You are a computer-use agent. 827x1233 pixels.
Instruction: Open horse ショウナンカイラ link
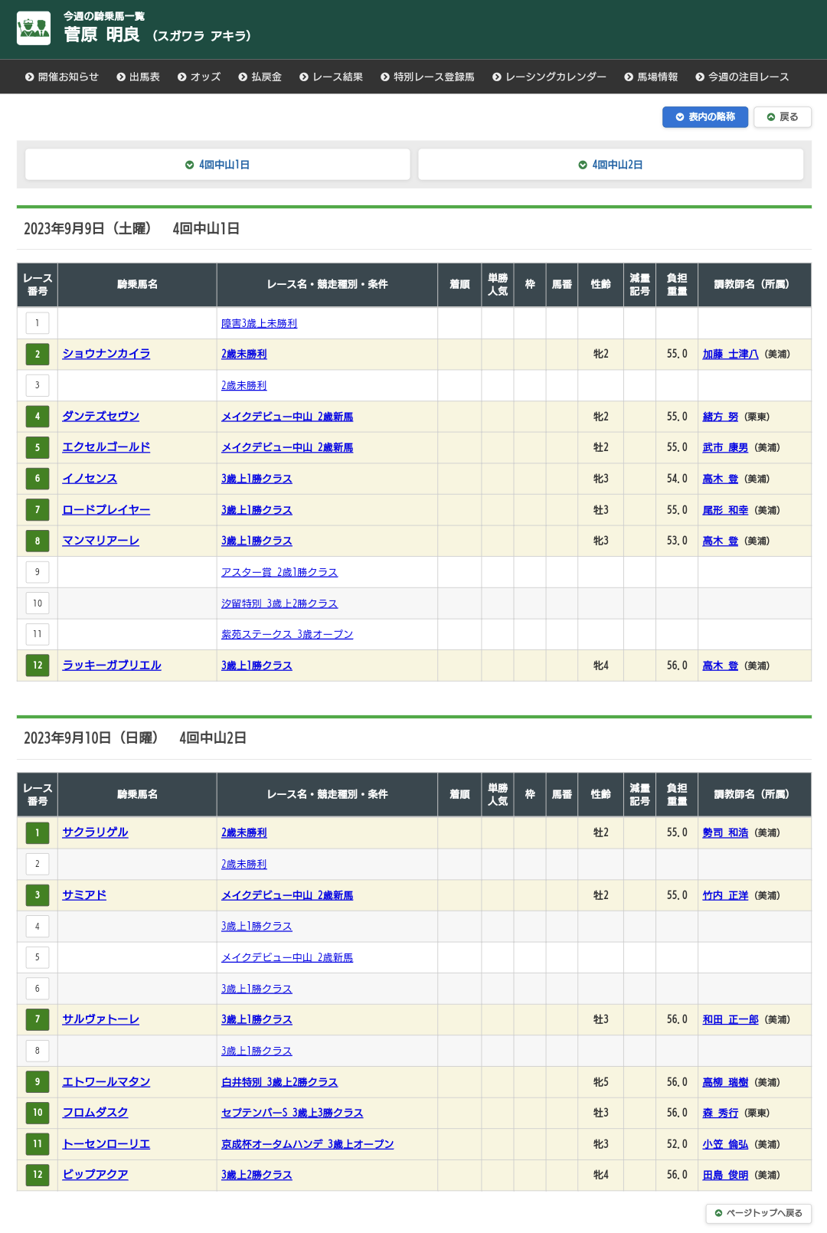click(x=106, y=354)
